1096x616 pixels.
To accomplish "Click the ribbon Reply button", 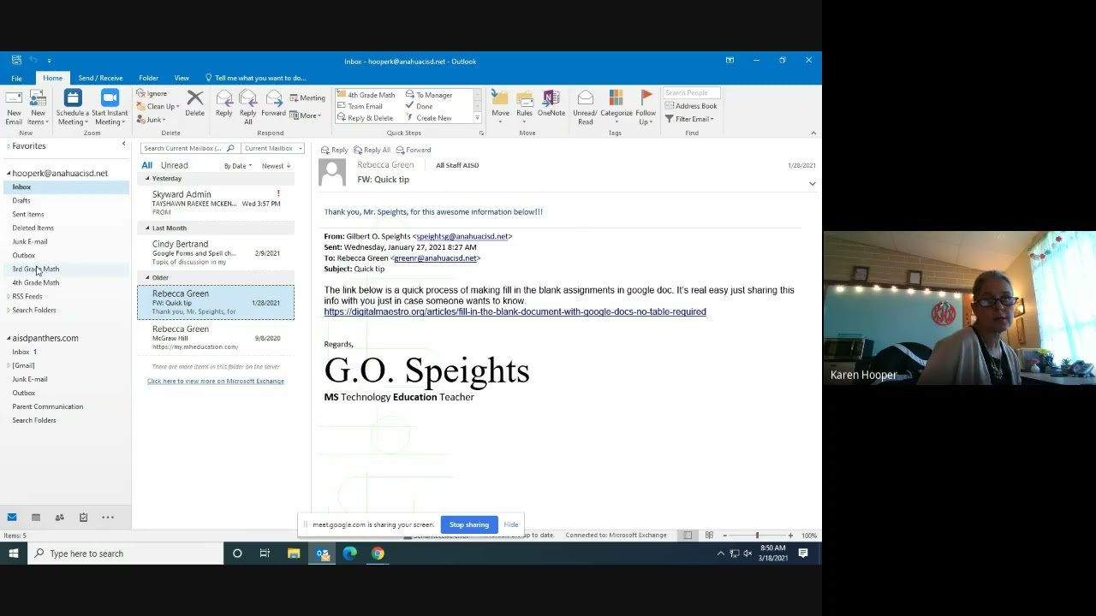I will (223, 104).
